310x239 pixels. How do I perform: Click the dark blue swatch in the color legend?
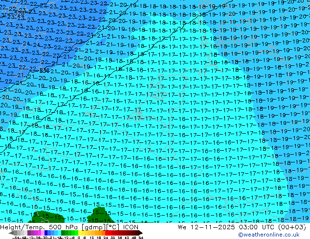coord(46,233)
